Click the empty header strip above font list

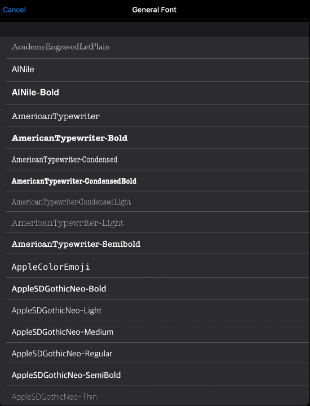coord(155,29)
